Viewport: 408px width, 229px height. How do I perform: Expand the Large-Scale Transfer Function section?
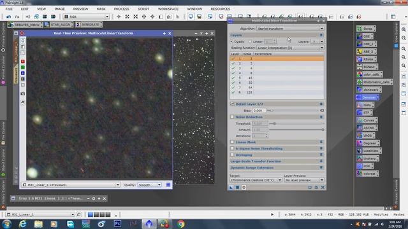321,161
